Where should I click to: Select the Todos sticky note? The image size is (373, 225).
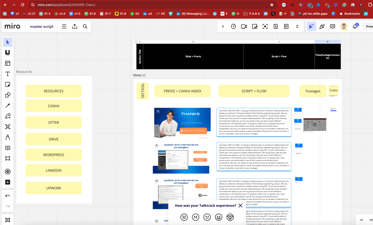pyautogui.click(x=334, y=90)
